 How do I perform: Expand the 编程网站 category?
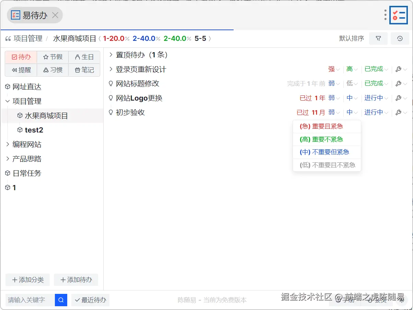point(8,144)
